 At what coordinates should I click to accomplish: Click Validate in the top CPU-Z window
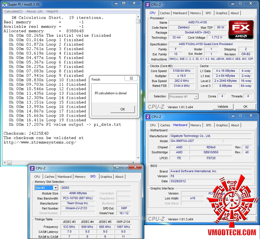[223, 107]
